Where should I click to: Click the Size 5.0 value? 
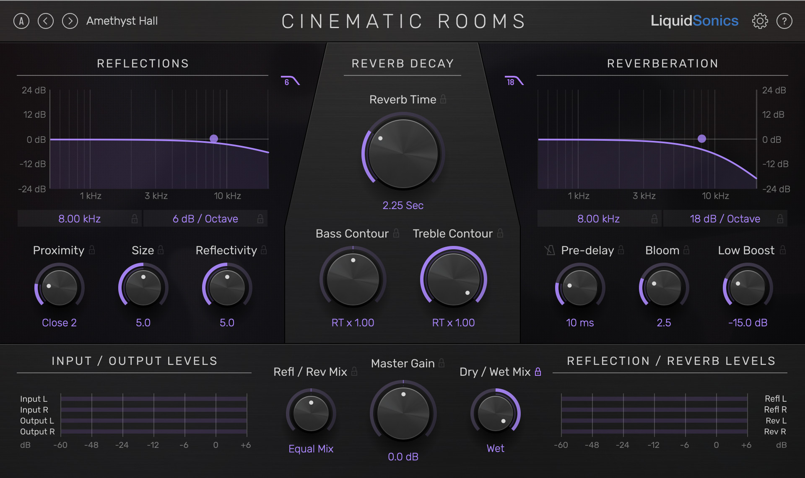pyautogui.click(x=143, y=323)
